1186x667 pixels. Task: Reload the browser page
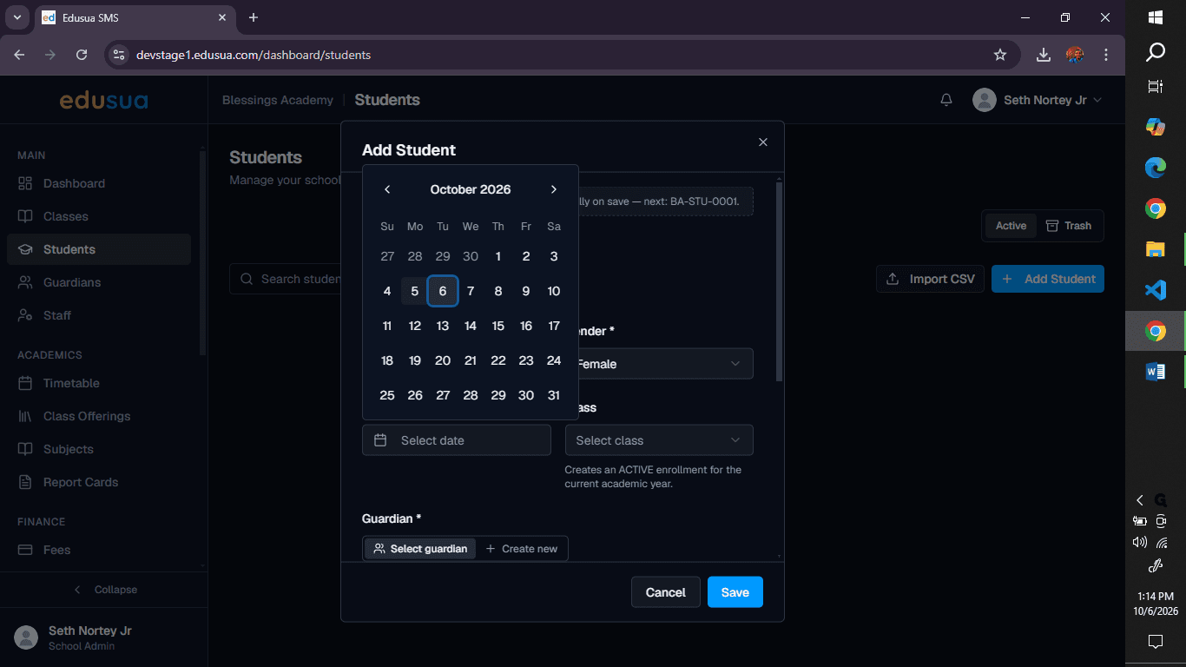tap(82, 55)
